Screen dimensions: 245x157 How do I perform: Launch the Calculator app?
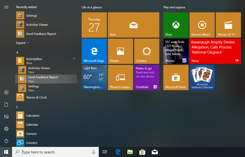46,115
